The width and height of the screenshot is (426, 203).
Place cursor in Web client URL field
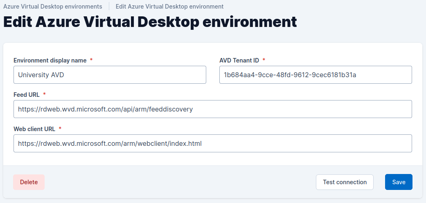click(x=212, y=143)
